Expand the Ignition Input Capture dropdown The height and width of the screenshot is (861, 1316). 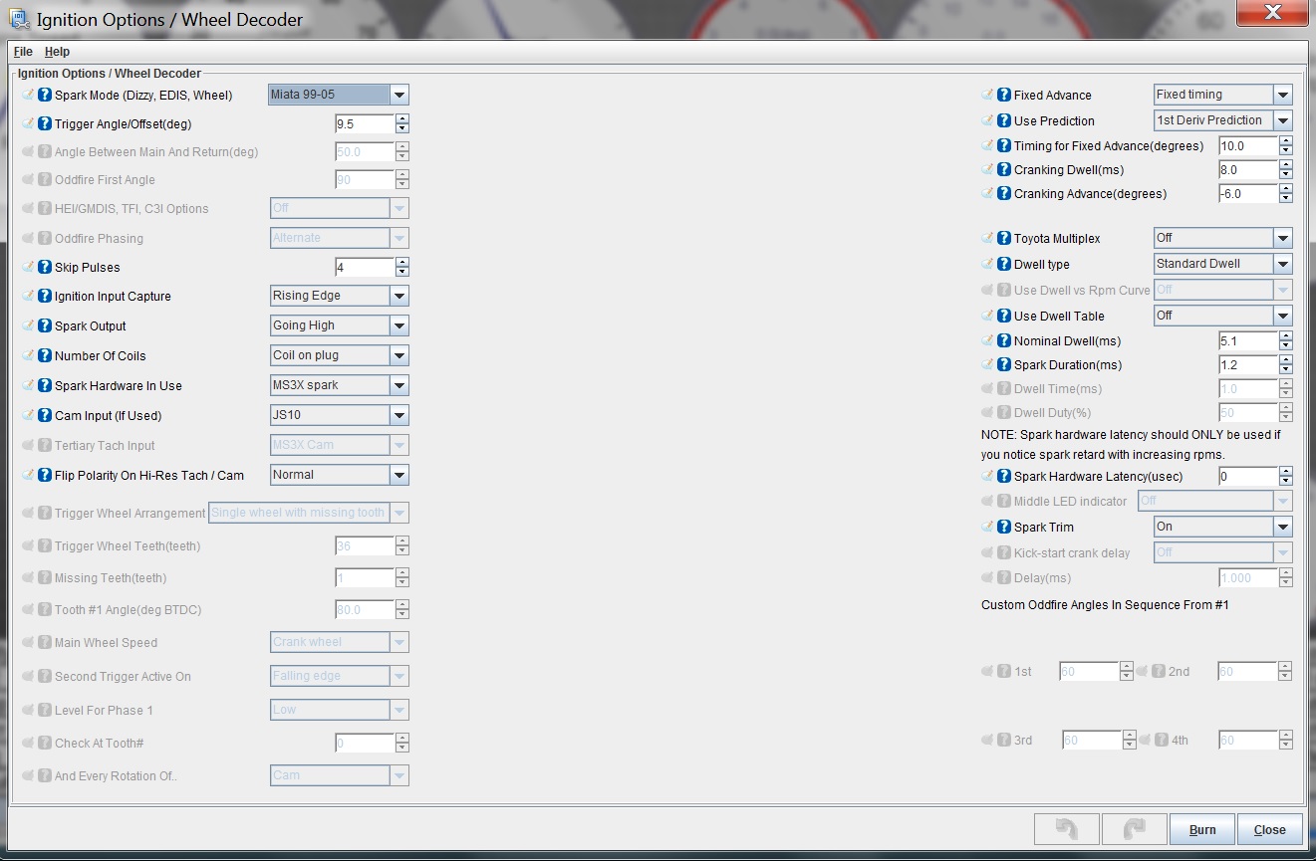click(x=340, y=296)
